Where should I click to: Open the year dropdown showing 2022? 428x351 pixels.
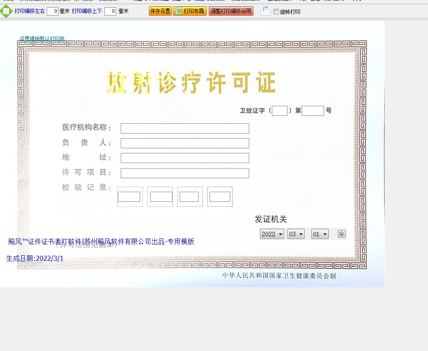tap(272, 234)
